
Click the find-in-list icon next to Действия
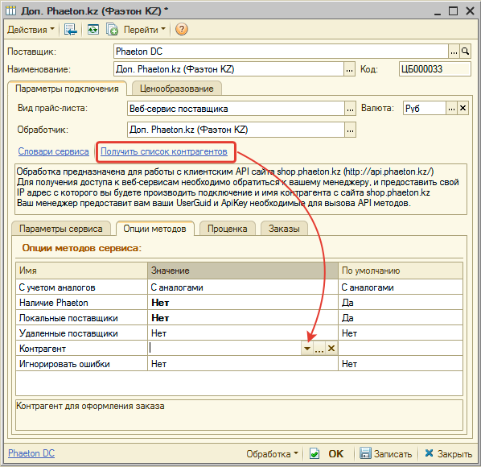70,30
